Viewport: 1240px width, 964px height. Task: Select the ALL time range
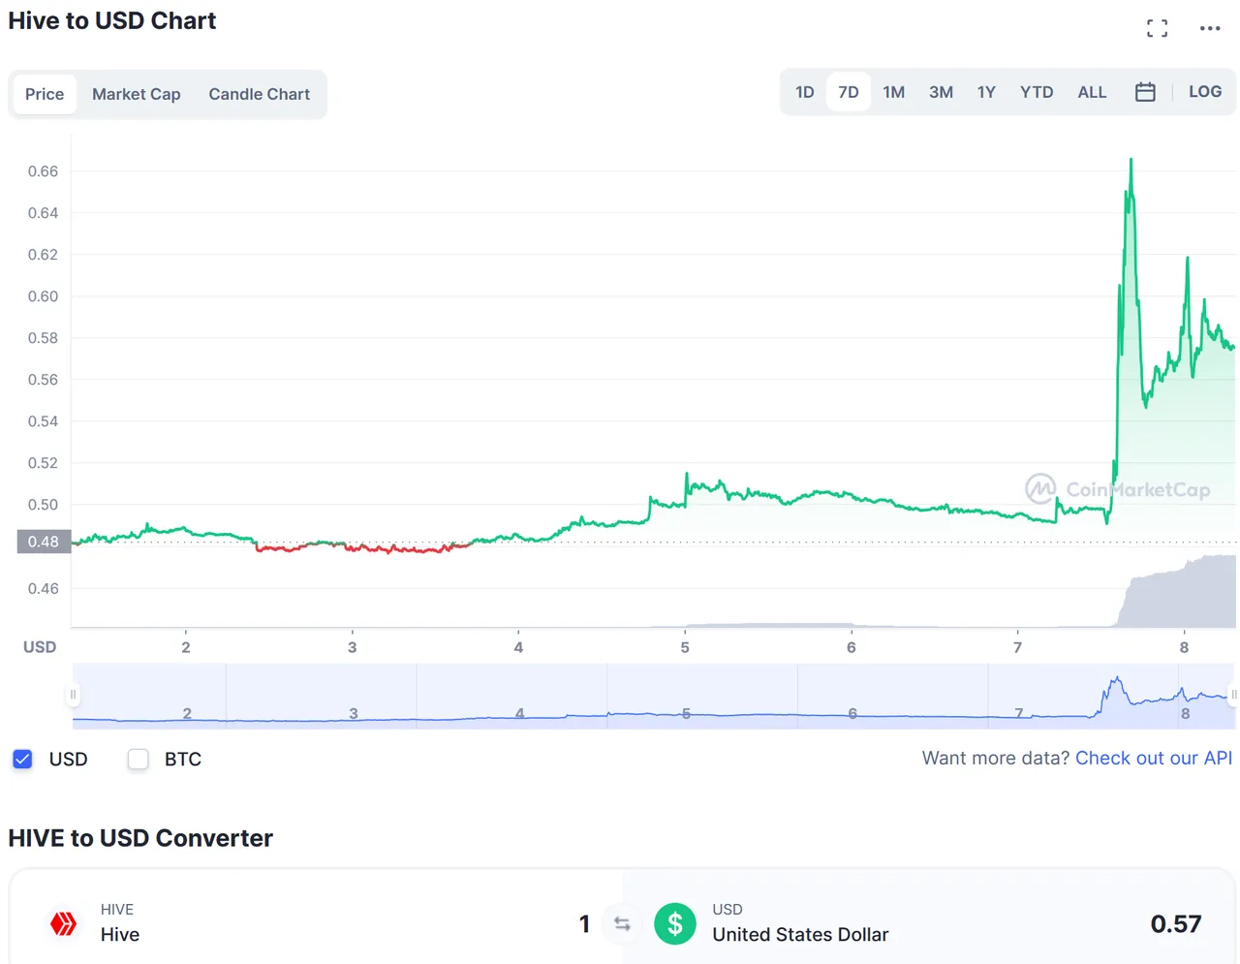pos(1092,92)
